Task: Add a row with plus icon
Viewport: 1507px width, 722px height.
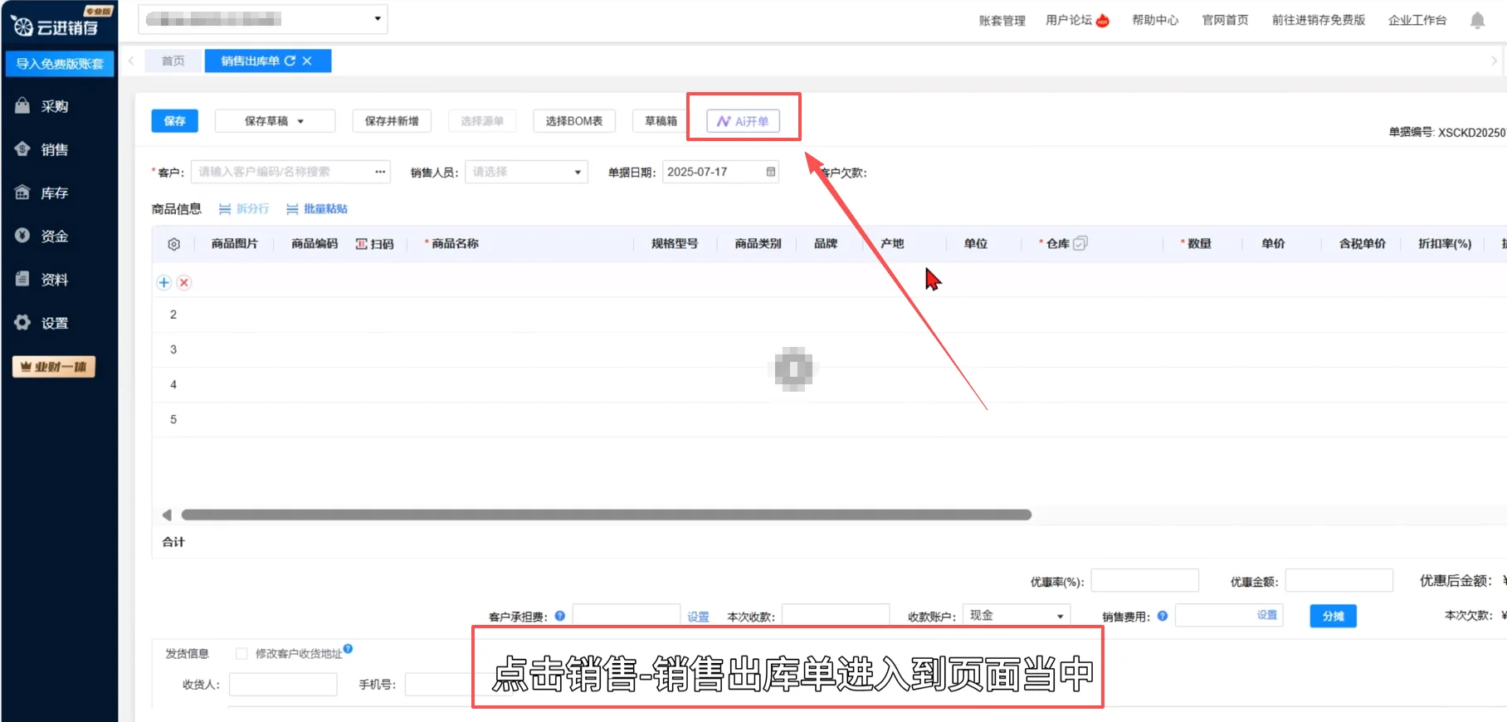Action: pyautogui.click(x=164, y=282)
